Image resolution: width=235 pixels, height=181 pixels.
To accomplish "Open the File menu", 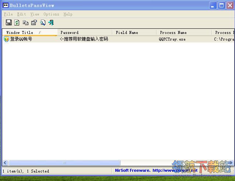I will pos(8,14).
